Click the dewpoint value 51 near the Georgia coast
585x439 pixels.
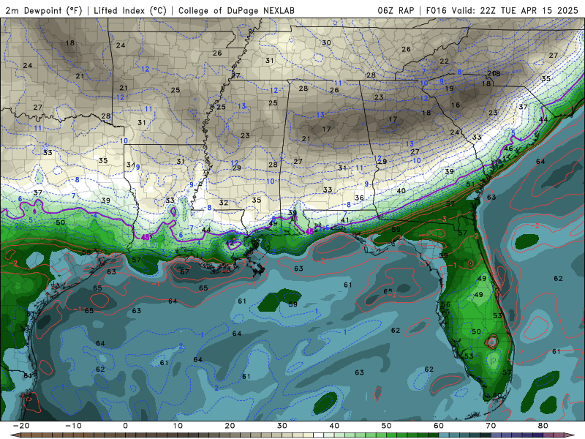[x=470, y=184]
